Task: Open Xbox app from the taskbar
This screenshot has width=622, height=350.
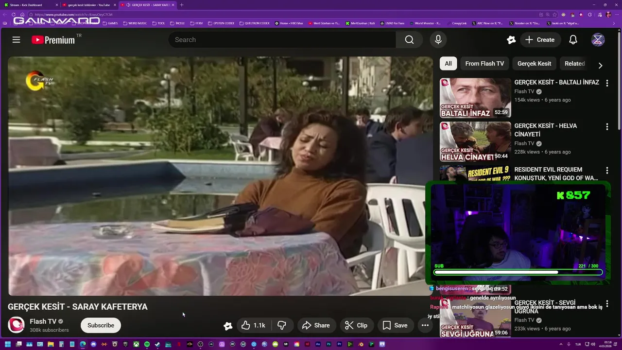Action: point(137,344)
